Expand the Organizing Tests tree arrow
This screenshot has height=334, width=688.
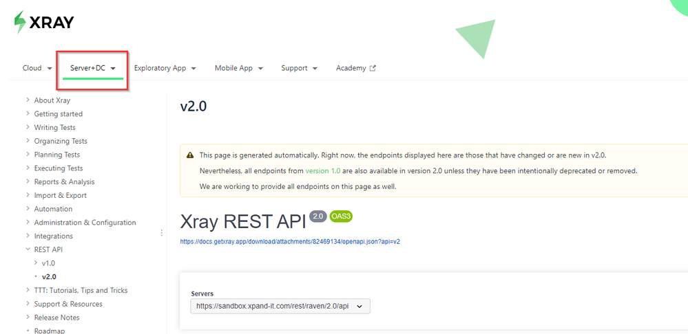28,141
